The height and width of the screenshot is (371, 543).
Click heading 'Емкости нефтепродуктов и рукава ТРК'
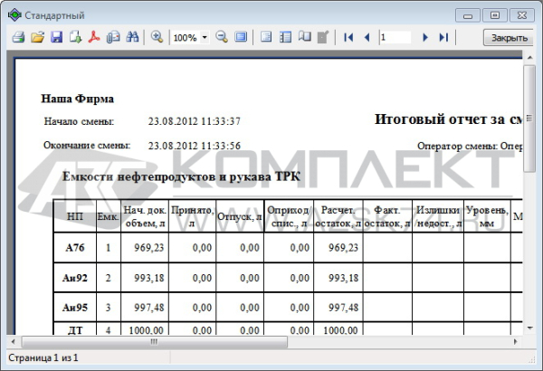coord(181,176)
